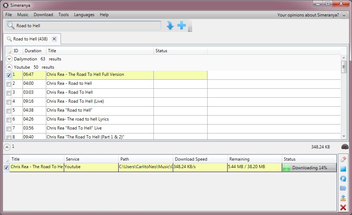Click the blue retry arrow icon

343,179
